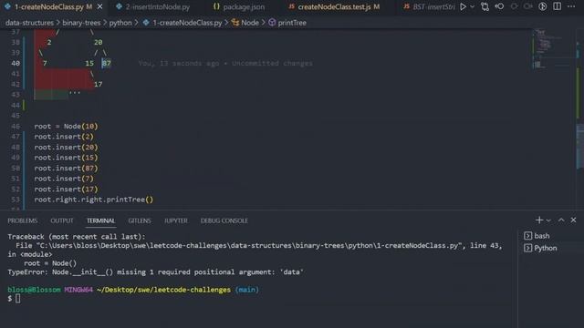Place cursor on 'root.insert(87)' line
This screenshot has width=584, height=328.
[x=66, y=169]
